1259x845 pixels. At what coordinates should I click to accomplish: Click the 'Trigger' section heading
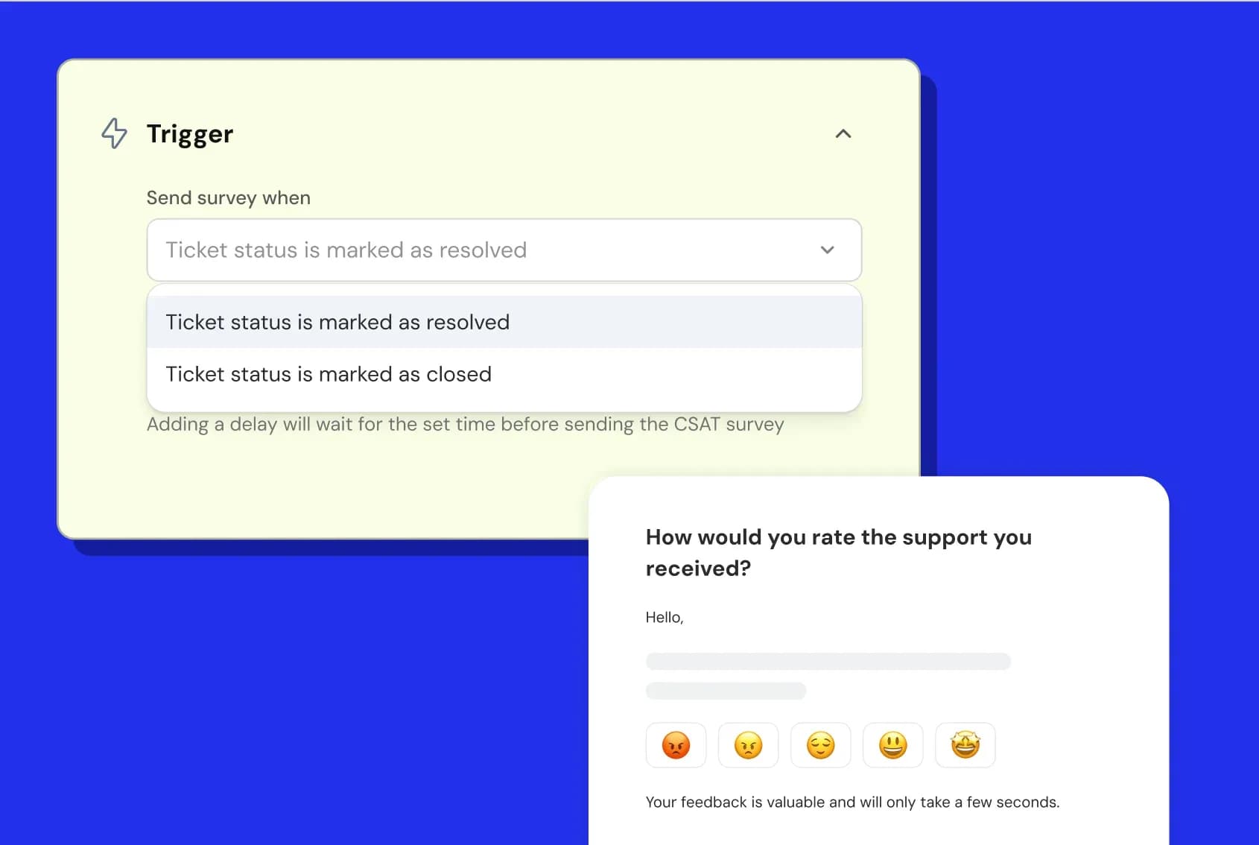[x=190, y=134]
